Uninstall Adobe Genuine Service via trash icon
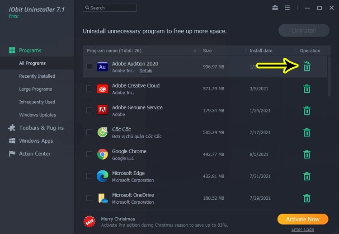 [307, 110]
